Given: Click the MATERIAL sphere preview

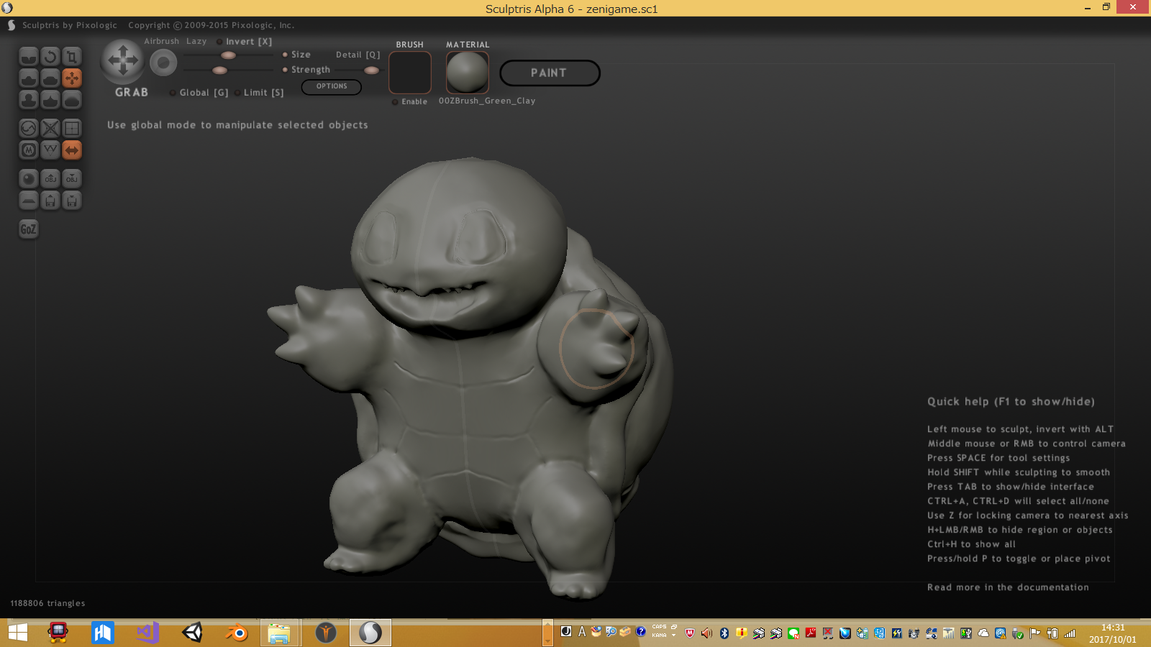Looking at the screenshot, I should (468, 73).
